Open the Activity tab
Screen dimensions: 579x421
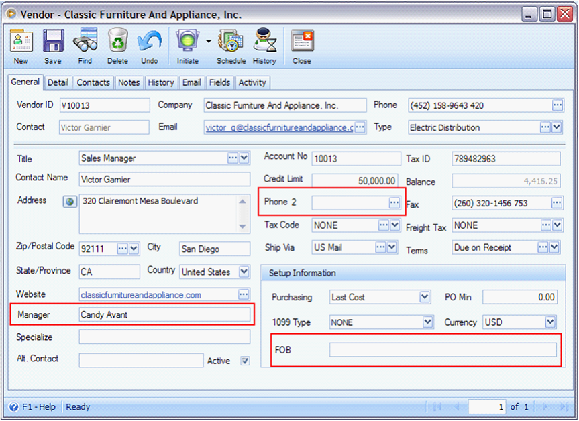pos(252,82)
